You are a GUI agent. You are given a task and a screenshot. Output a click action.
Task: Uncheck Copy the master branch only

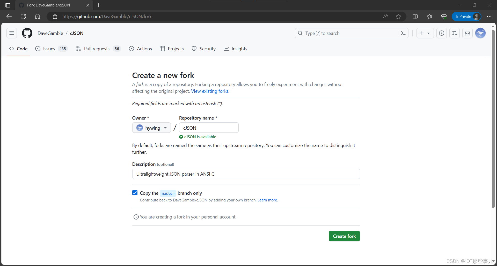tap(135, 193)
